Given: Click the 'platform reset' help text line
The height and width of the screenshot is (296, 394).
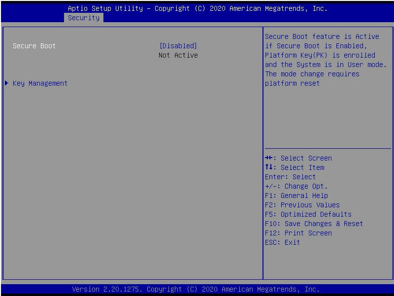Looking at the screenshot, I should pyautogui.click(x=292, y=83).
